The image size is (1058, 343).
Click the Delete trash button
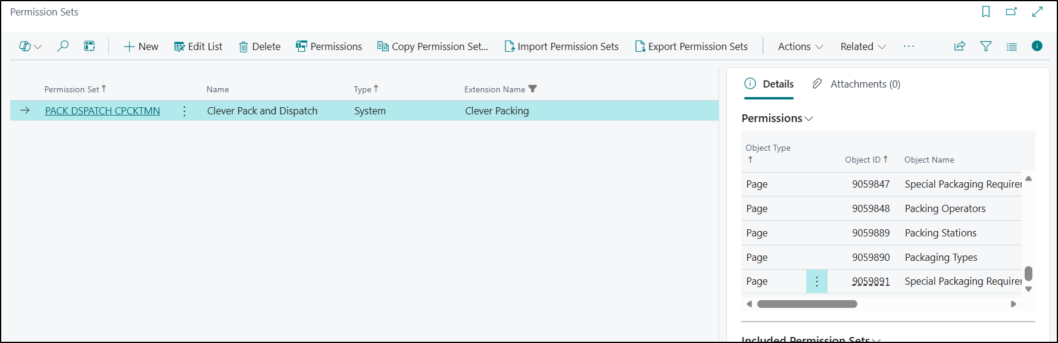pyautogui.click(x=260, y=46)
